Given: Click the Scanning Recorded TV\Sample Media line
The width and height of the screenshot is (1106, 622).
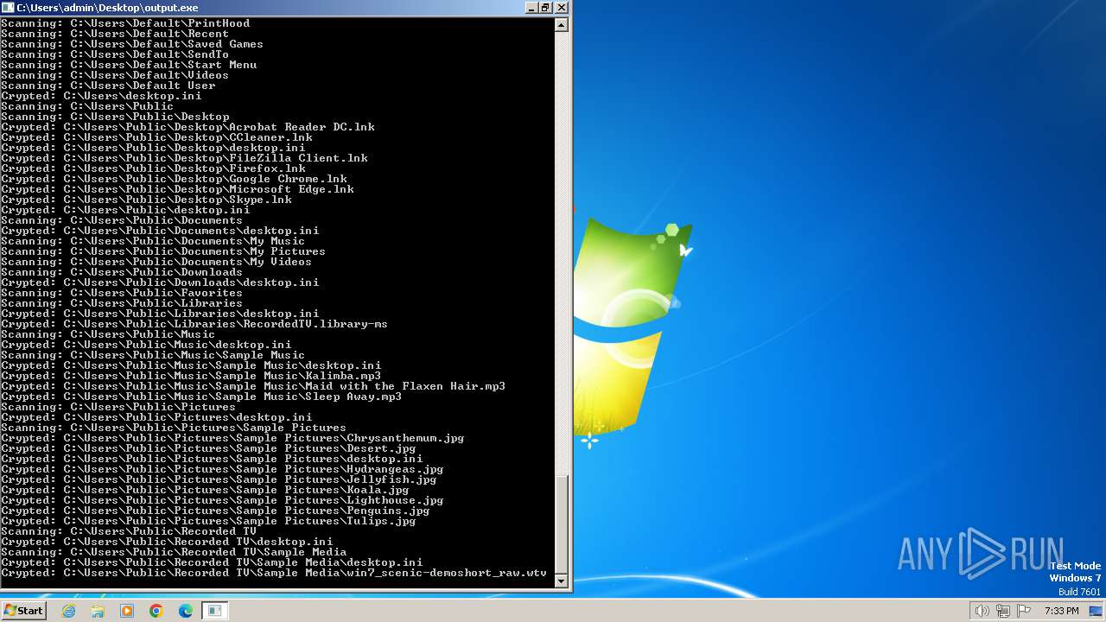Looking at the screenshot, I should tap(174, 552).
